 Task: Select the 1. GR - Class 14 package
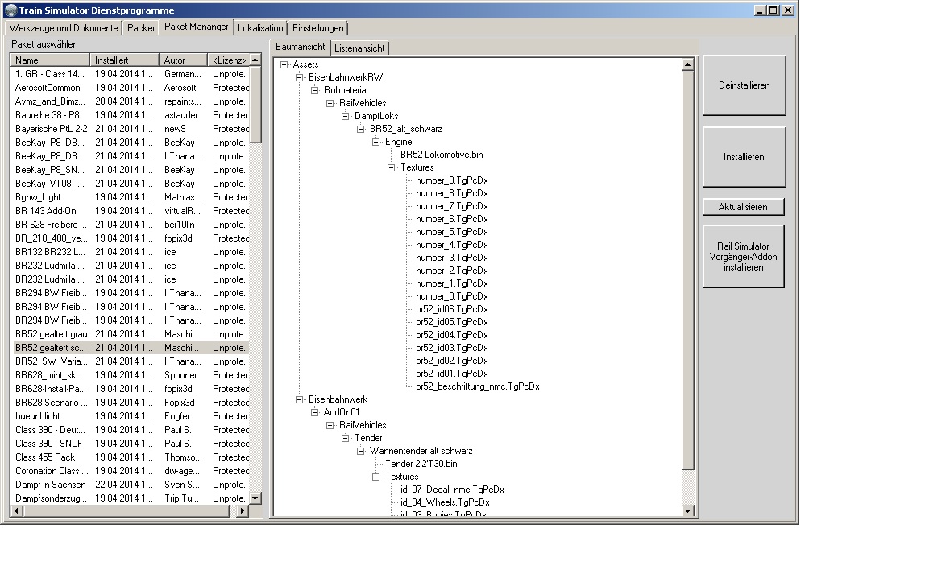[131, 74]
